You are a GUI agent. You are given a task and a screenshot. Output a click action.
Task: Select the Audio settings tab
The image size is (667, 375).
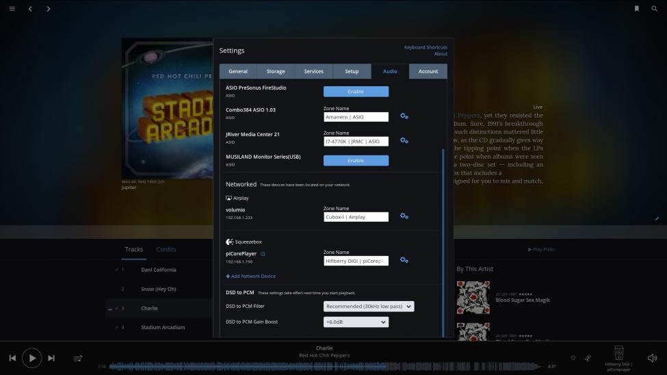pos(390,71)
